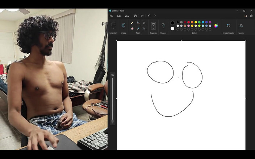Choose the Eraser tool

pyautogui.click(x=132, y=29)
